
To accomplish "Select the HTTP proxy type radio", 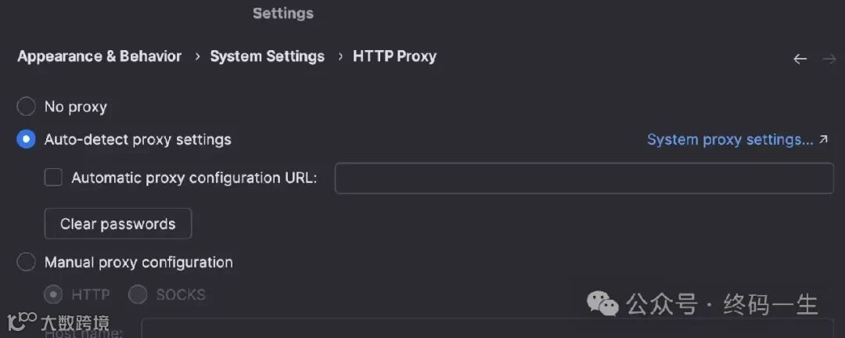I will click(54, 295).
